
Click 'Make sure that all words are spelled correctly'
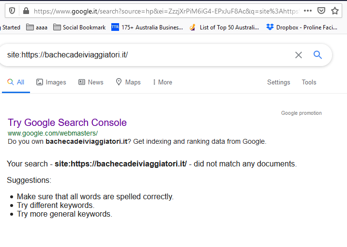tap(95, 196)
